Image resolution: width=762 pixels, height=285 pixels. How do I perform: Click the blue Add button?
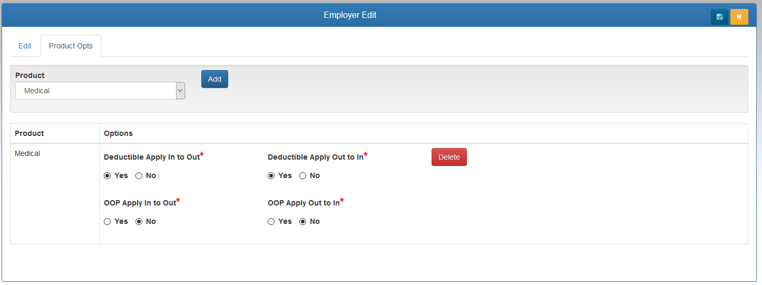pos(214,79)
